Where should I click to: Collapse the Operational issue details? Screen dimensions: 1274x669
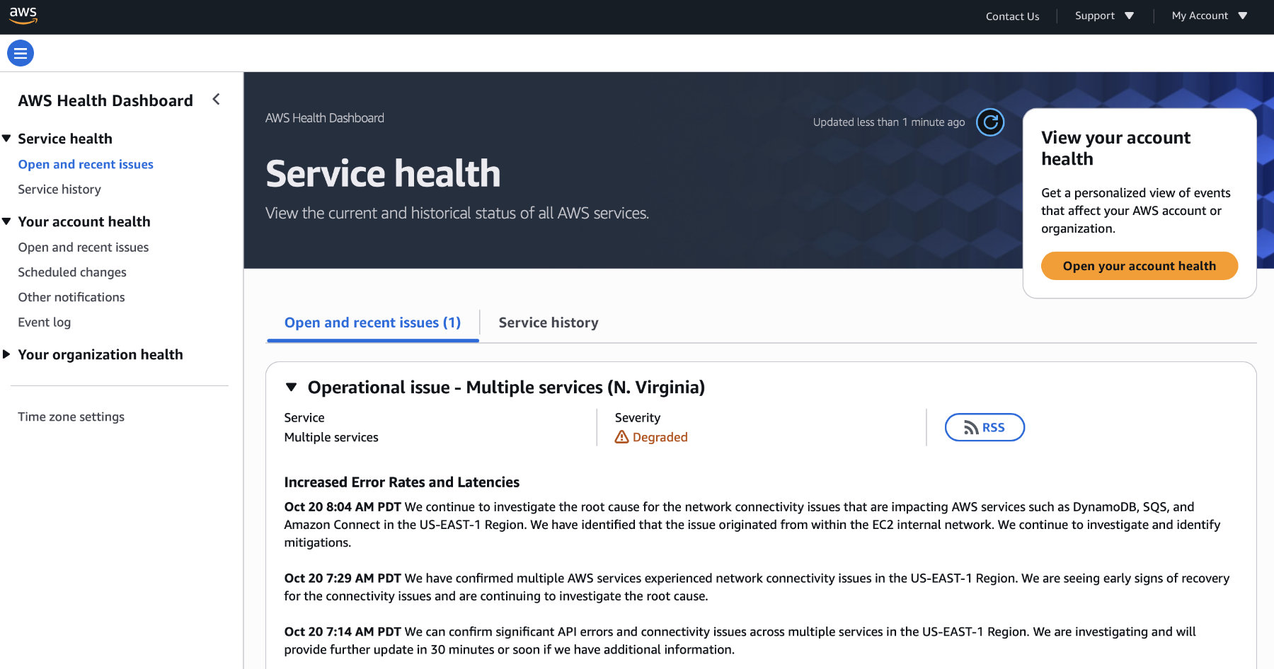click(x=291, y=388)
